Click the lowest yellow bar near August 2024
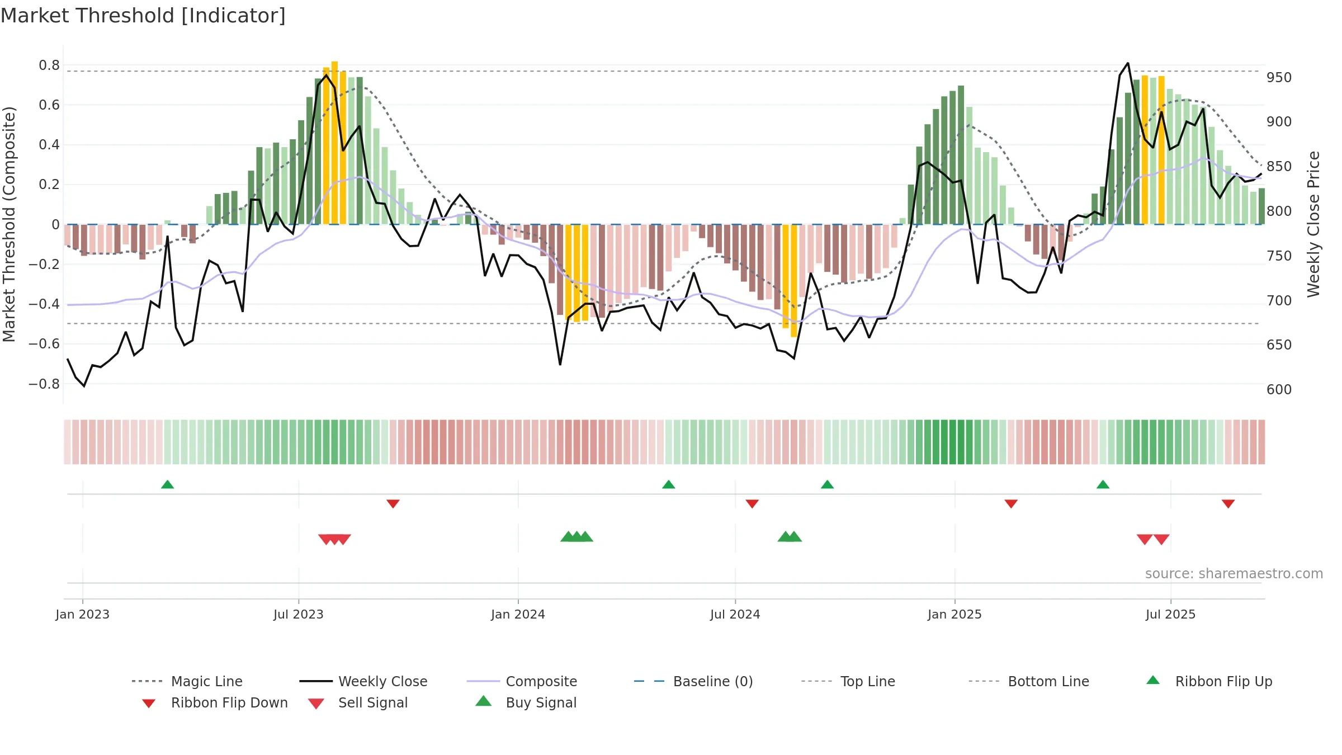The width and height of the screenshot is (1342, 755). [793, 281]
